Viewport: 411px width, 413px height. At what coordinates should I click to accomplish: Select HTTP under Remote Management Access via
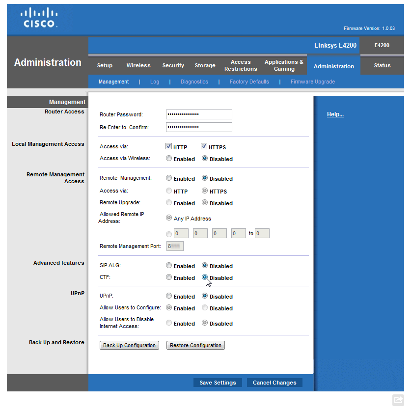(x=169, y=191)
